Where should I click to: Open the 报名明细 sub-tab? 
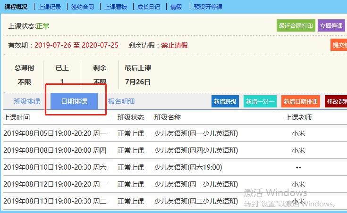pyautogui.click(x=121, y=101)
